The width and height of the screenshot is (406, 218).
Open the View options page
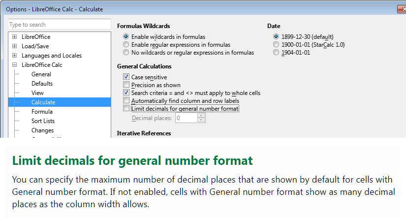pyautogui.click(x=37, y=93)
